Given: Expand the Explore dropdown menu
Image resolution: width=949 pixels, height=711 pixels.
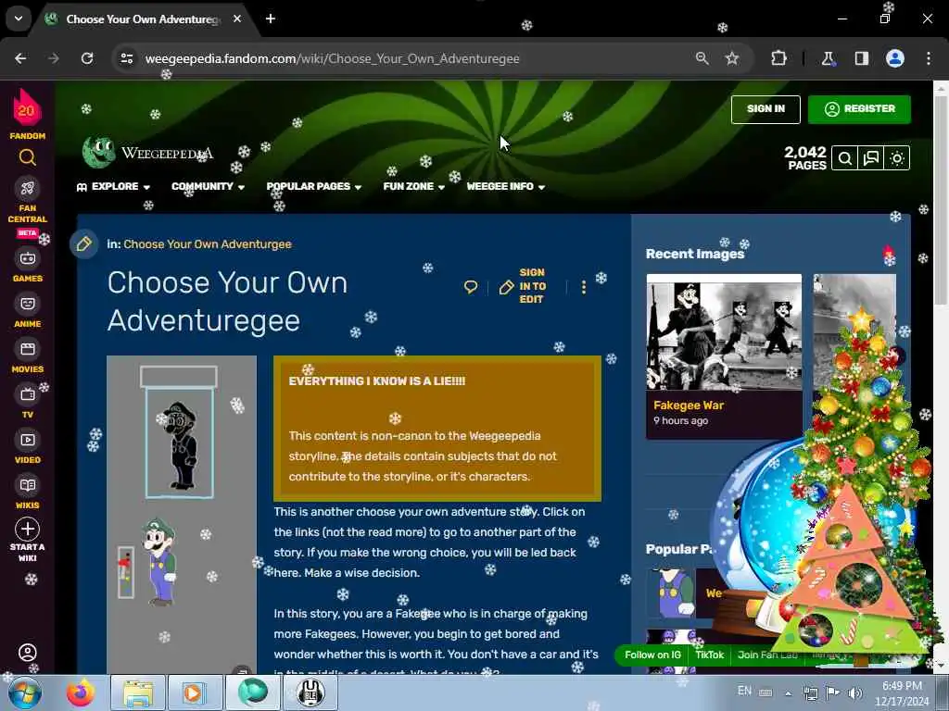Looking at the screenshot, I should [x=113, y=186].
